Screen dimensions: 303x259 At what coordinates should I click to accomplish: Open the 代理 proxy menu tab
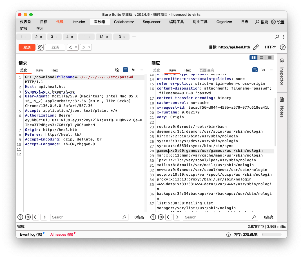point(60,22)
